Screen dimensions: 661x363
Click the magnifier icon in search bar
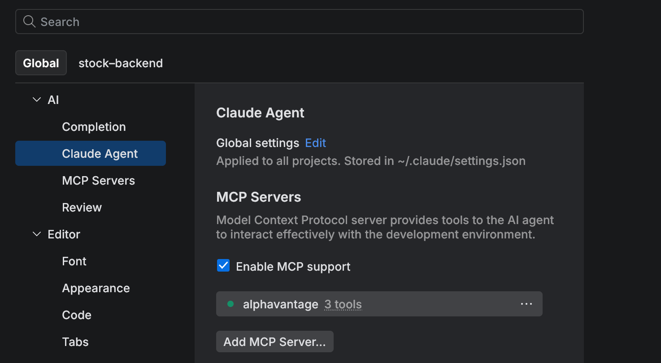(x=29, y=22)
